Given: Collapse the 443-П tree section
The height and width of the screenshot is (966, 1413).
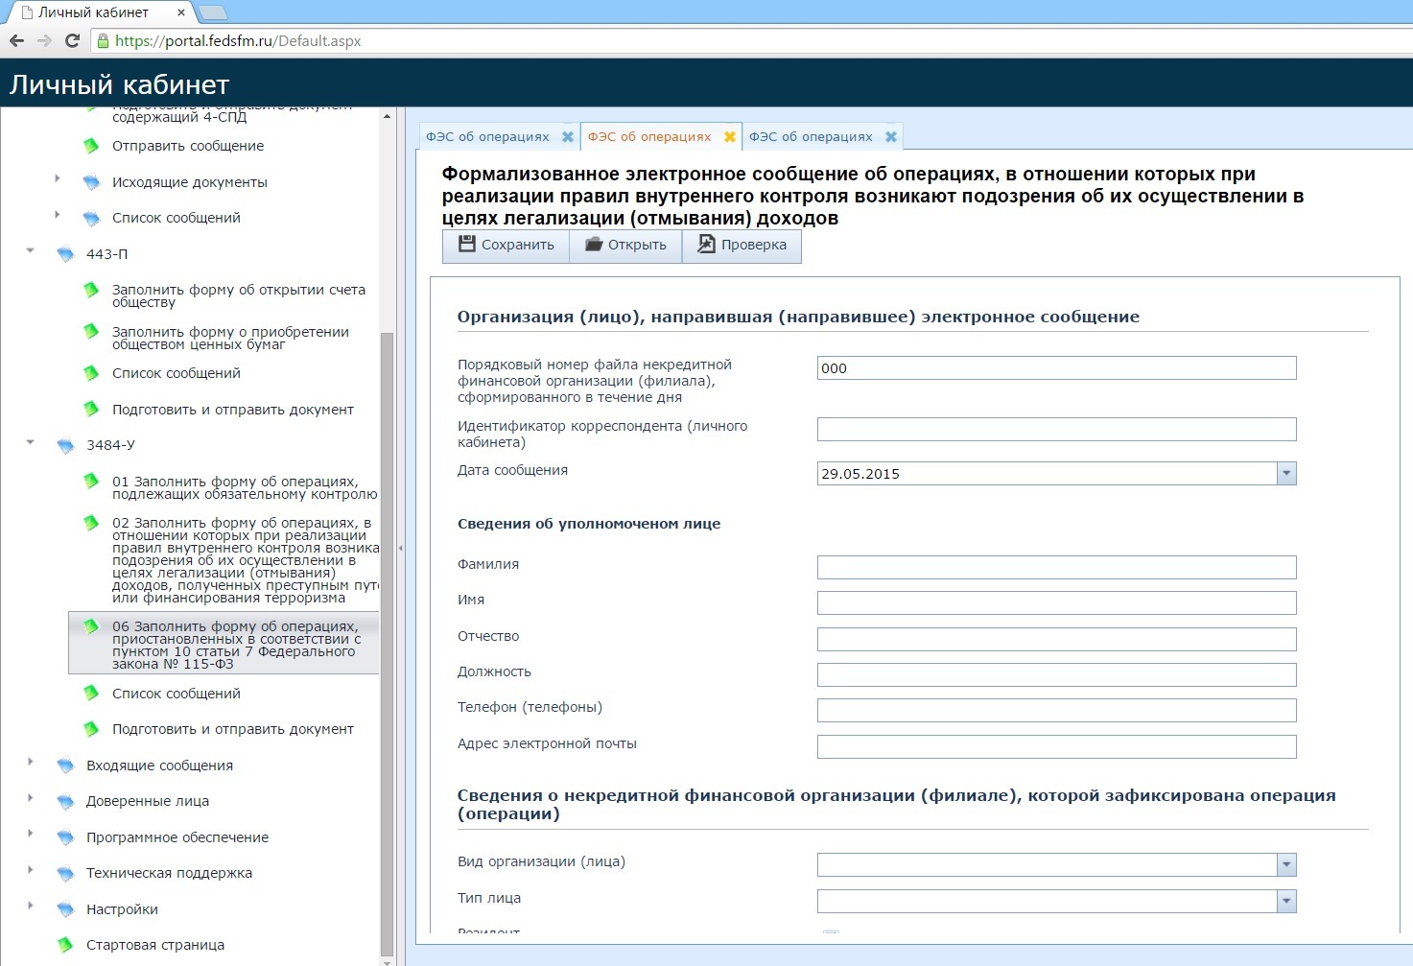Looking at the screenshot, I should (31, 251).
